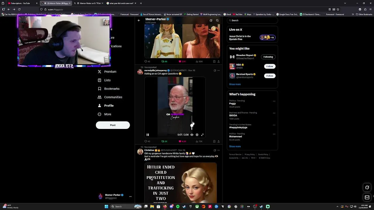374x210 pixels.
Task: Toggle repost on post with 96 reposts
Action: 165,62
